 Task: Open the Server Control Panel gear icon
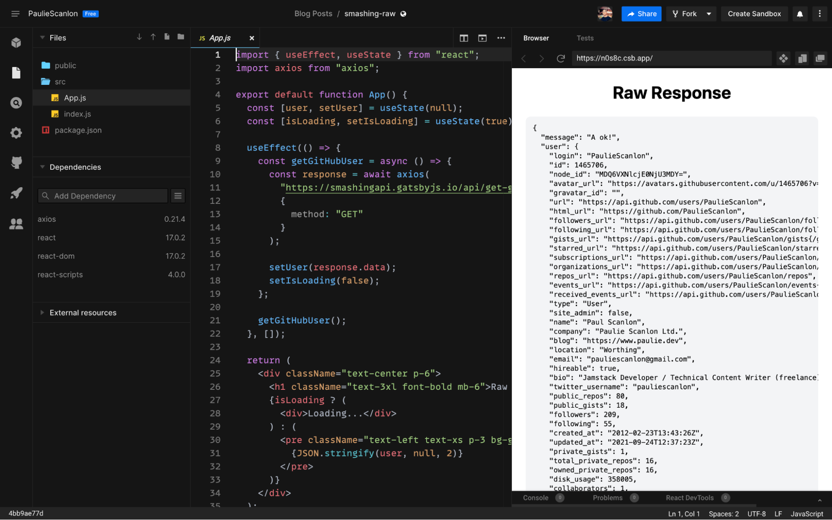(16, 133)
